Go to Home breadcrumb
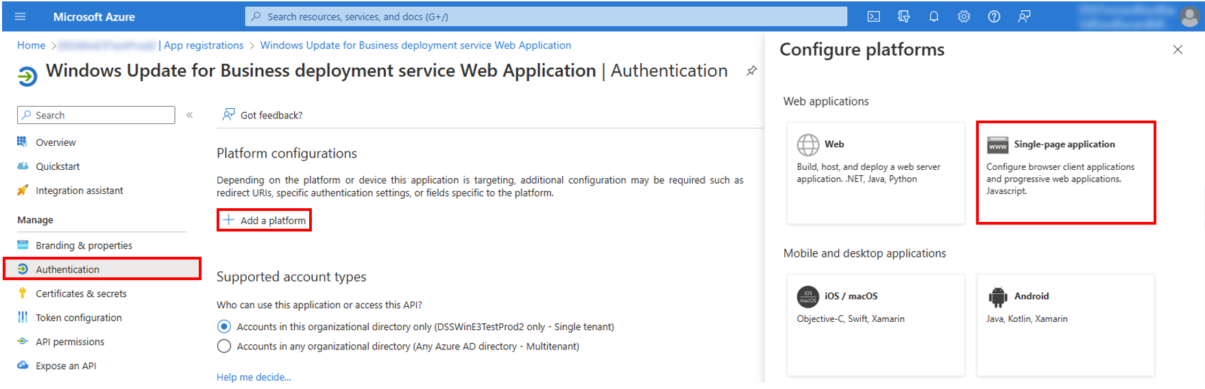This screenshot has width=1205, height=389. coord(31,45)
